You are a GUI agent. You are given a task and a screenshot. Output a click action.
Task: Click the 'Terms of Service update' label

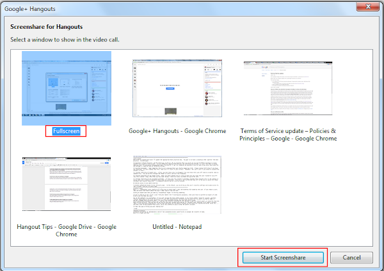tap(288, 134)
